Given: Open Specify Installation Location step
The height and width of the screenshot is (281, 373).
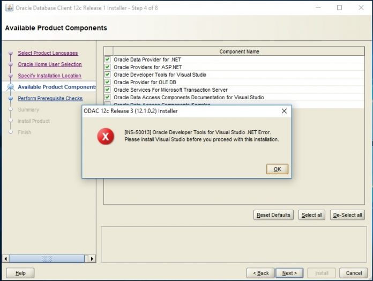Looking at the screenshot, I should (x=49, y=76).
